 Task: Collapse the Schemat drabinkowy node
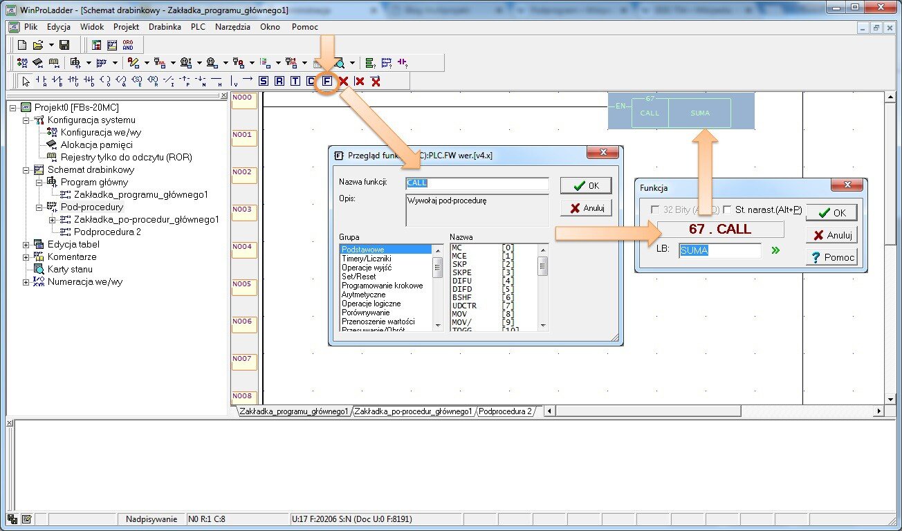pos(26,169)
